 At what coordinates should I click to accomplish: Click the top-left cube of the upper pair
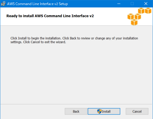(141, 11)
